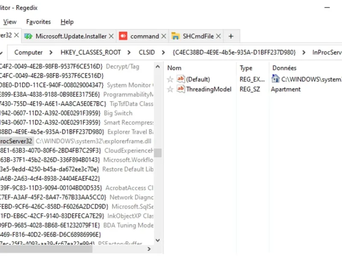342x256 pixels.
Task: Select HKEY_CLASSES_ROOT in the breadcrumb
Action: (x=91, y=52)
